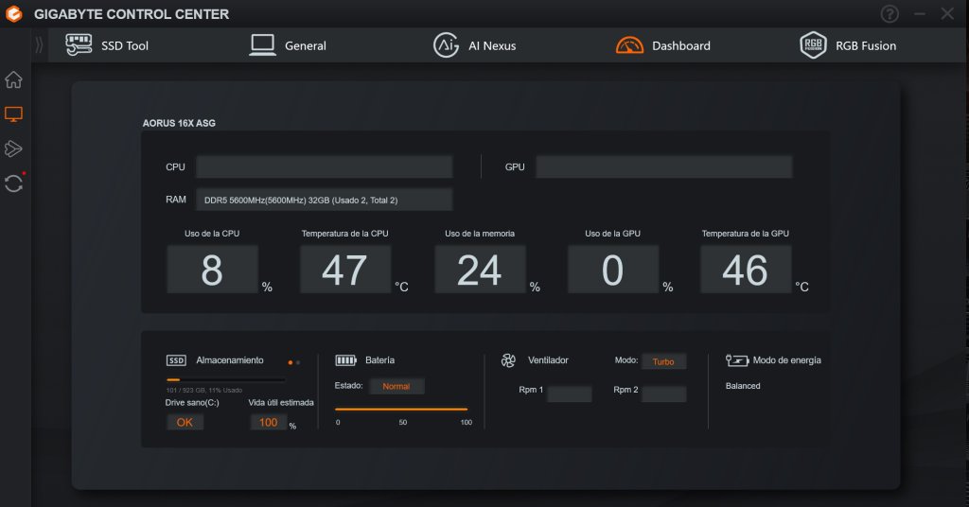
Task: Close the Gigabyte Control Center window
Action: (947, 13)
